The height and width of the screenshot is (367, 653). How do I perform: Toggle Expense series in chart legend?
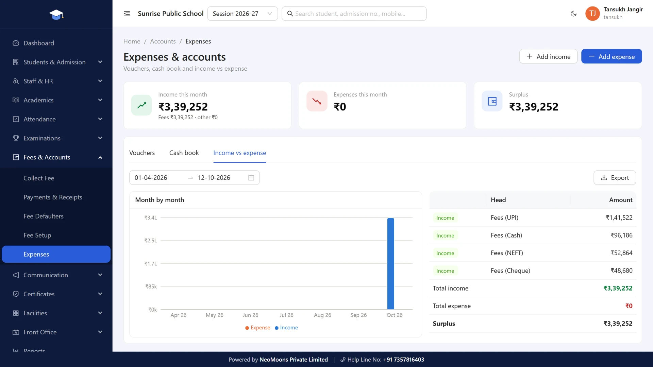click(x=257, y=328)
